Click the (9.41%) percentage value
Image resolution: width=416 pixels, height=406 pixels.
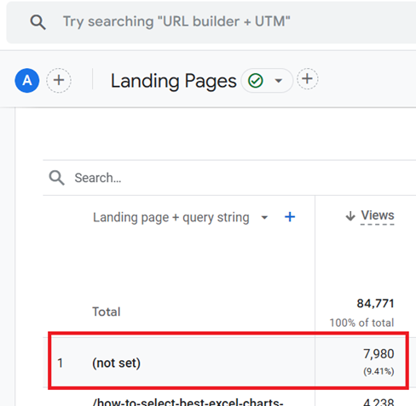(x=378, y=371)
